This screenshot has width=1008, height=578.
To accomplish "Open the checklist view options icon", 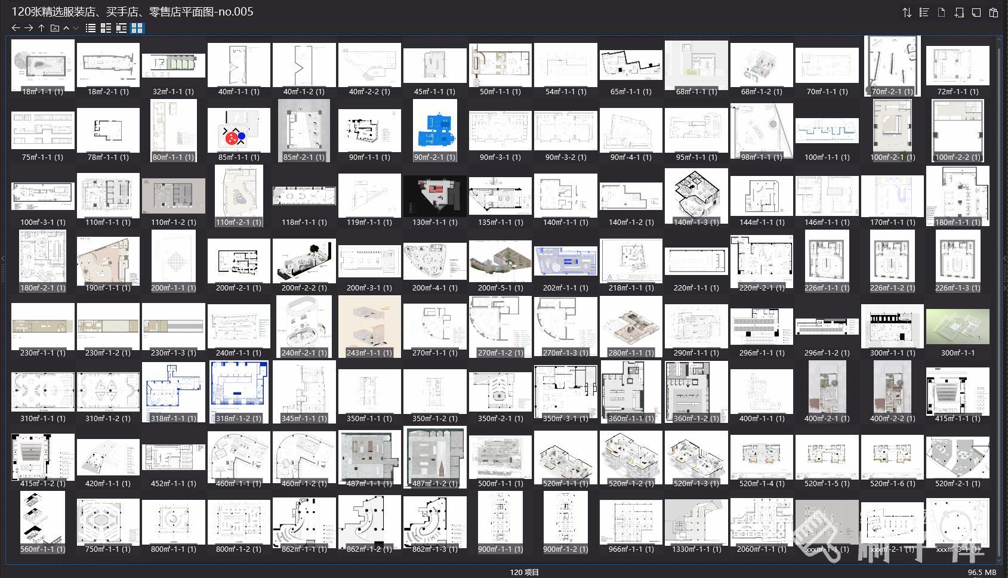I will pos(924,13).
